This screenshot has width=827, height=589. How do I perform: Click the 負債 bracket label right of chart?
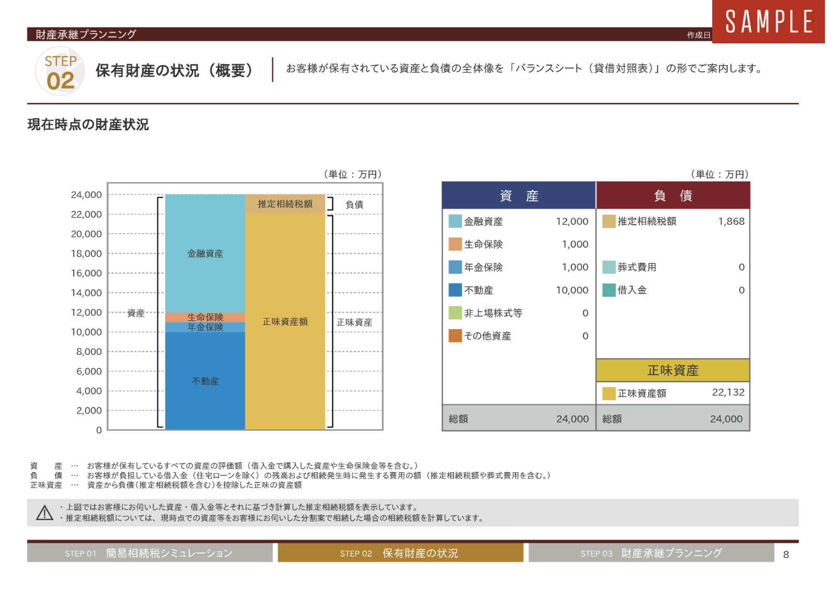coord(355,204)
